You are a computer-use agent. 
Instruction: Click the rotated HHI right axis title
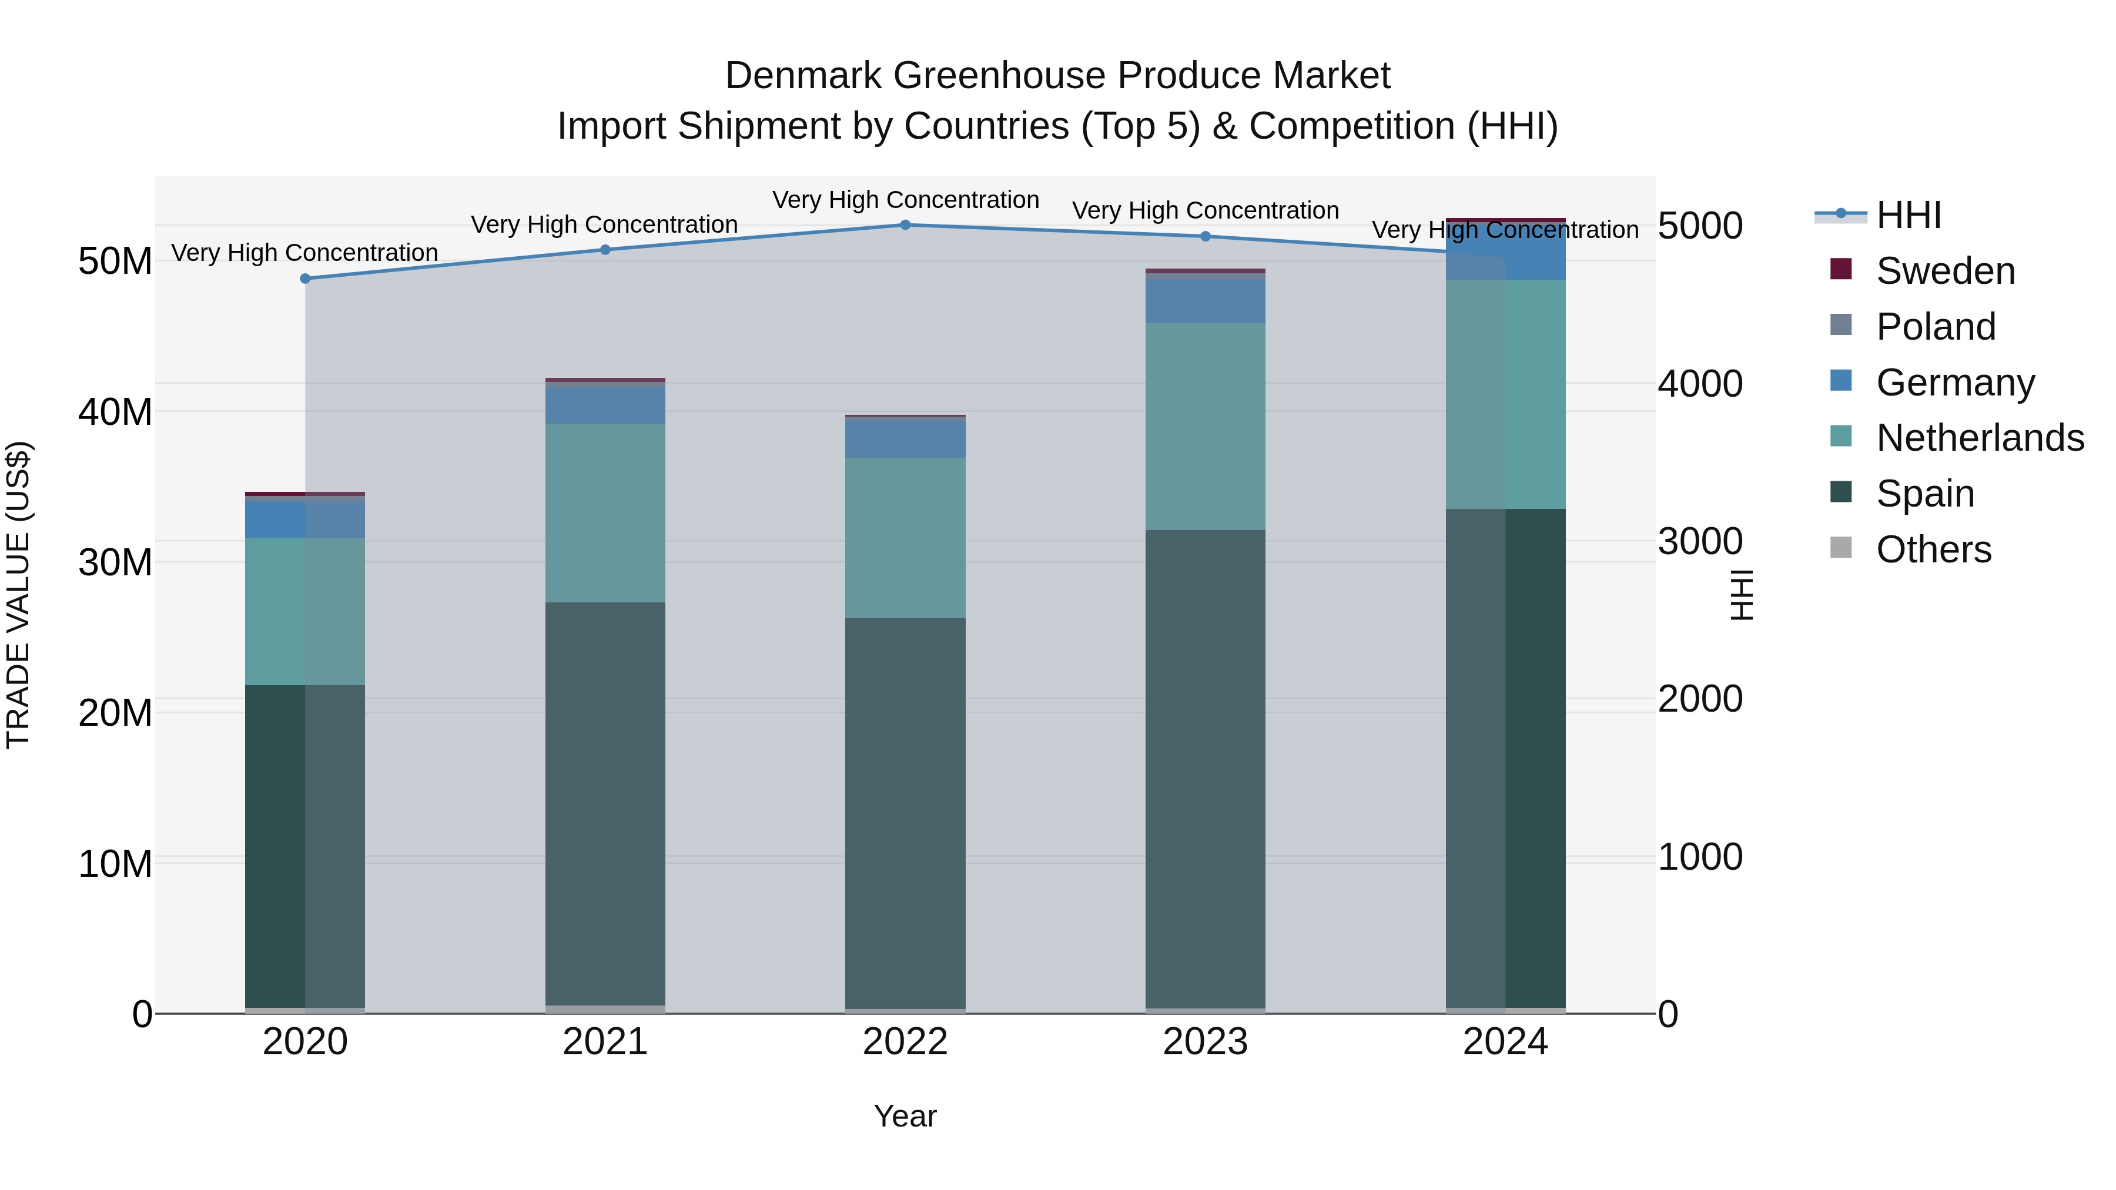pyautogui.click(x=1742, y=595)
